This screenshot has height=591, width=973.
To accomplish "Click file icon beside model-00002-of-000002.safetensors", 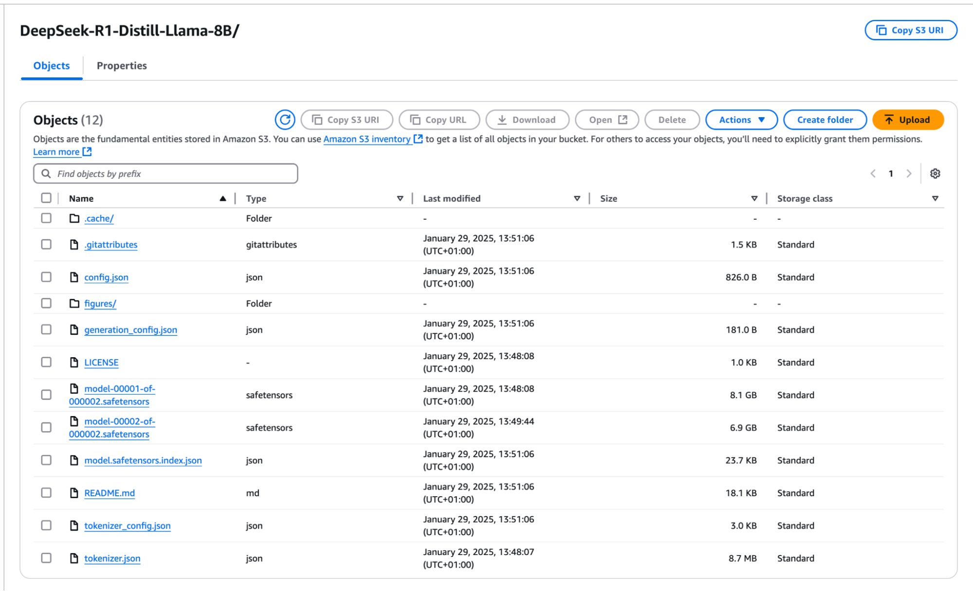I will tap(74, 421).
